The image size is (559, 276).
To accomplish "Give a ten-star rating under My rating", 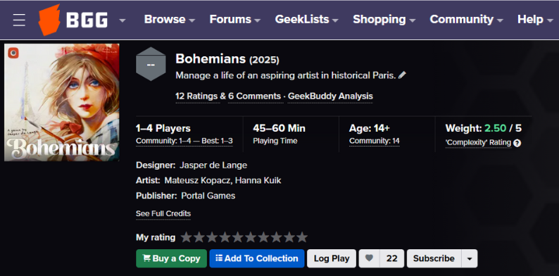I will [x=302, y=237].
